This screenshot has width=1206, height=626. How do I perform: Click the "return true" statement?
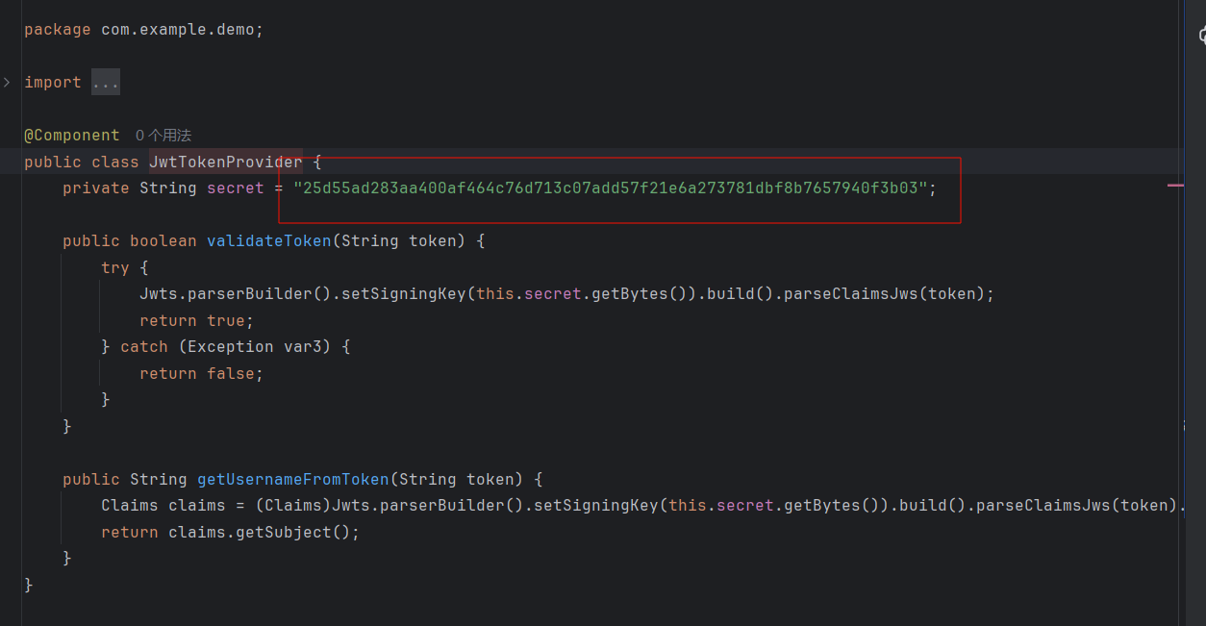tap(196, 320)
